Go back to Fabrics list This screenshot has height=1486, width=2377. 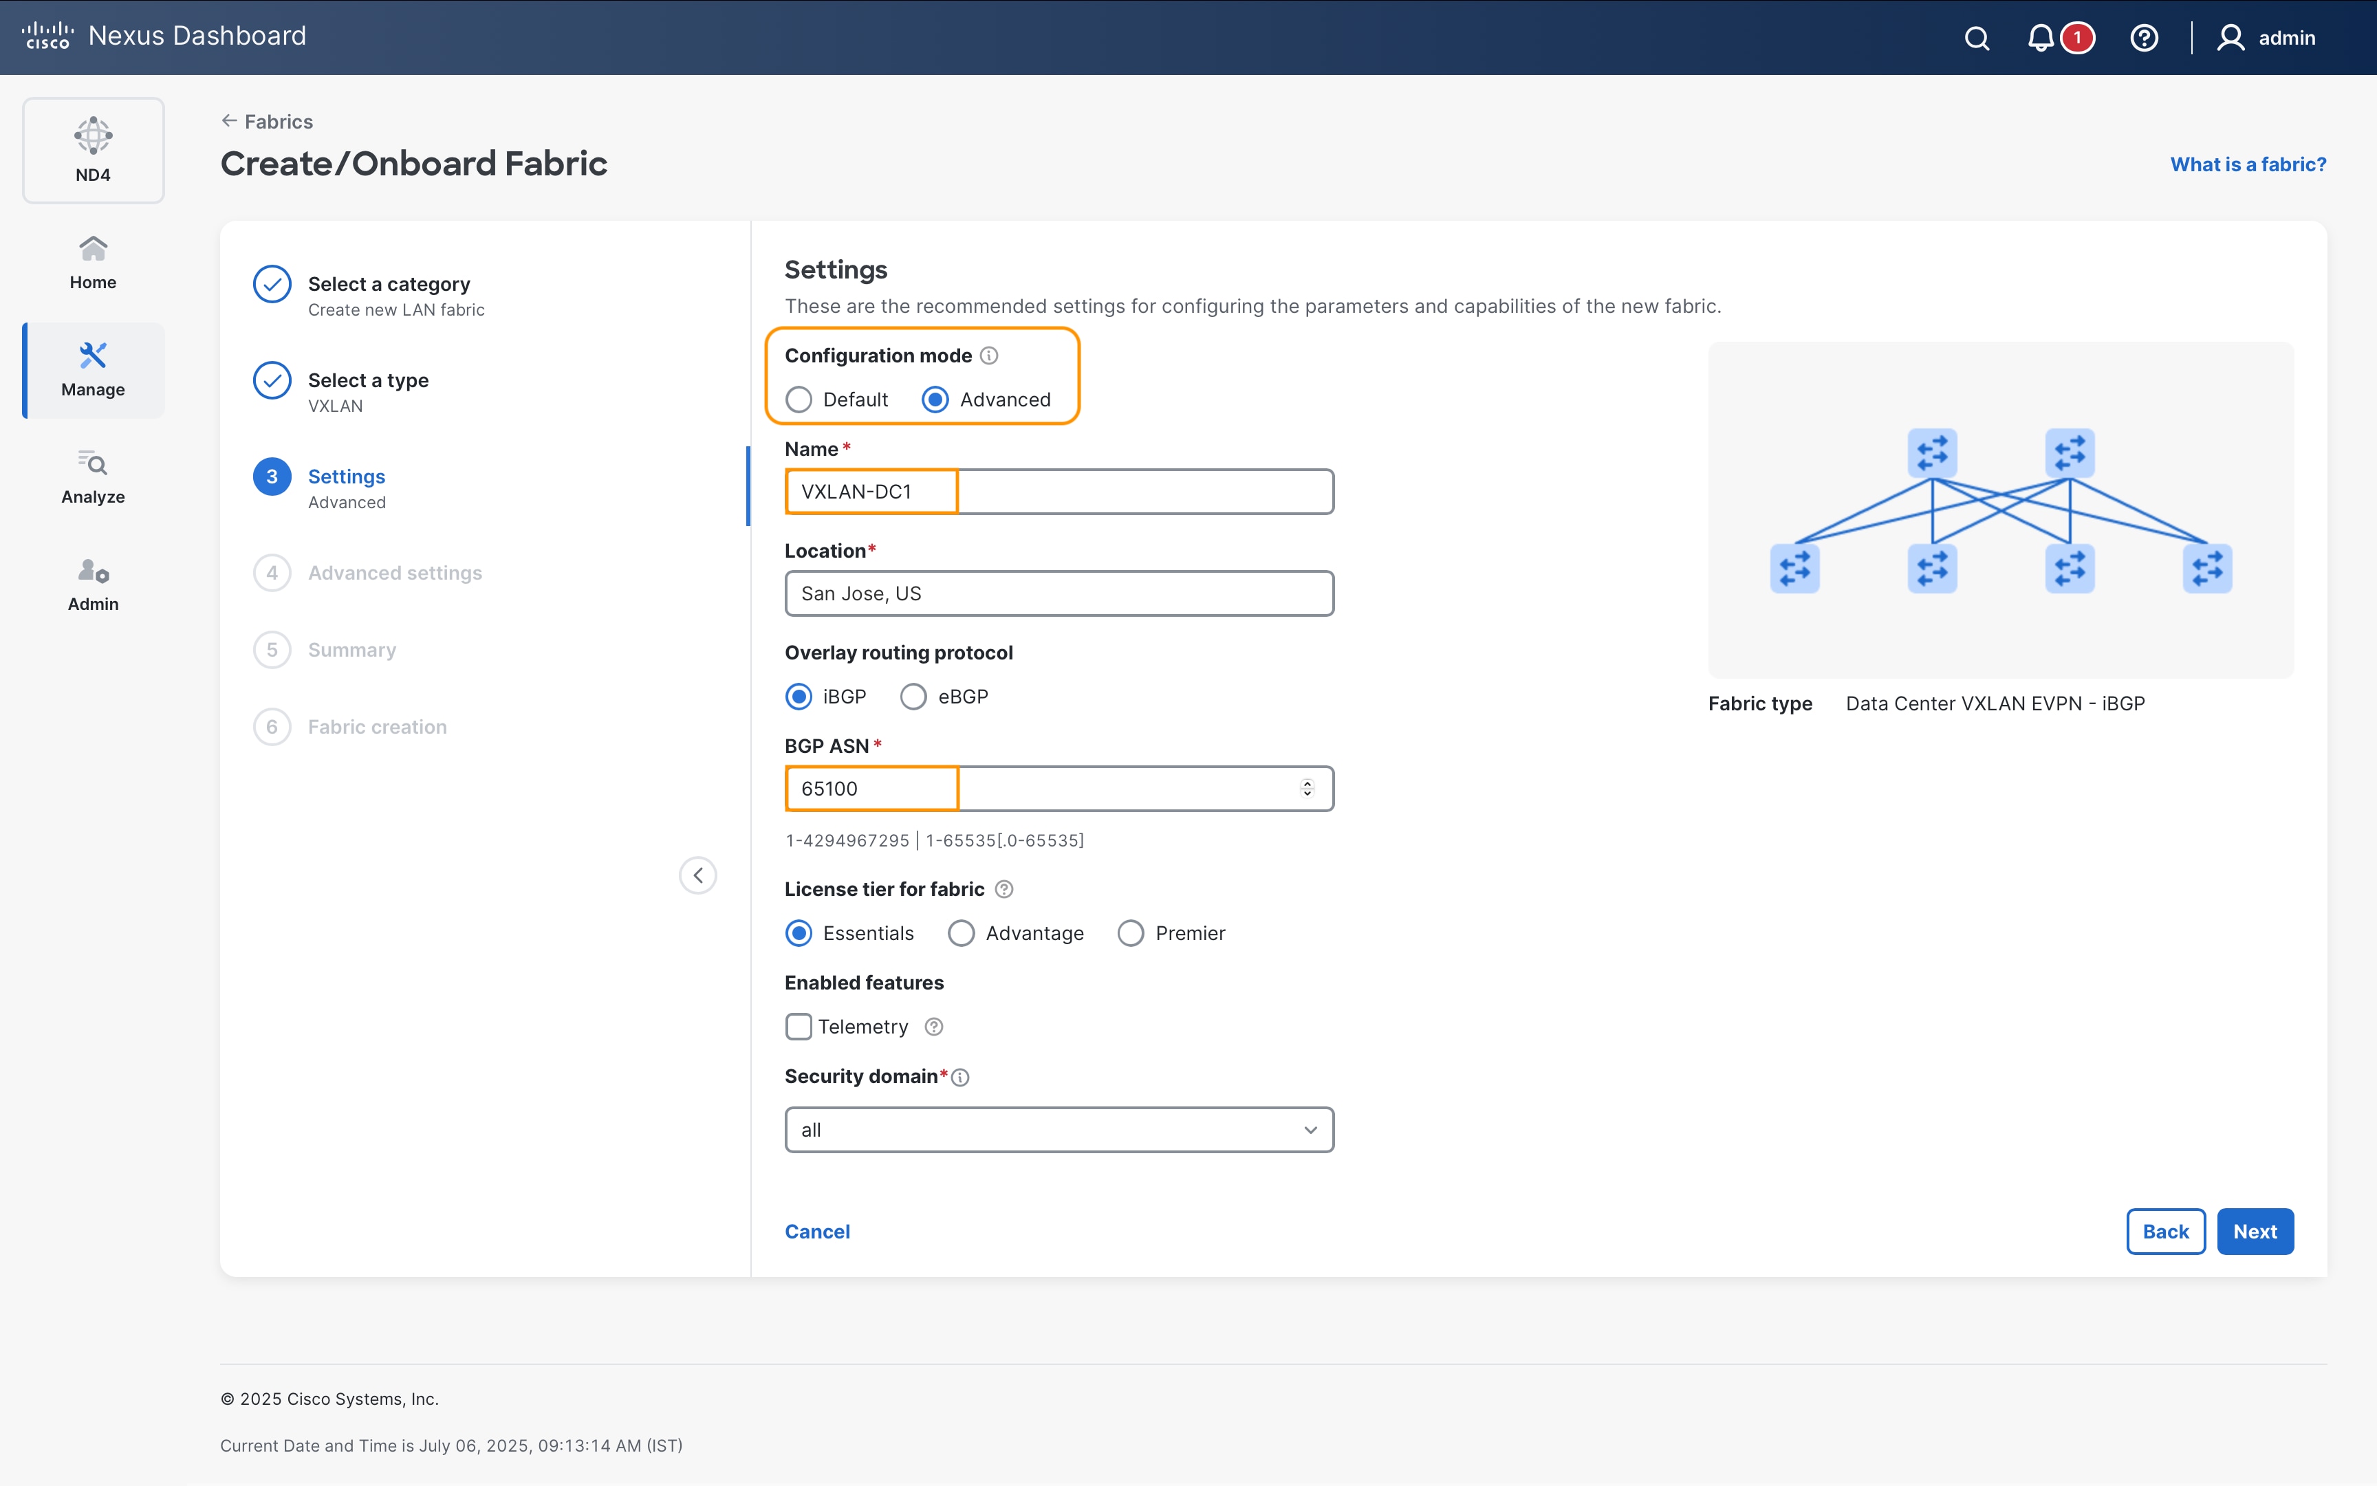click(x=268, y=121)
